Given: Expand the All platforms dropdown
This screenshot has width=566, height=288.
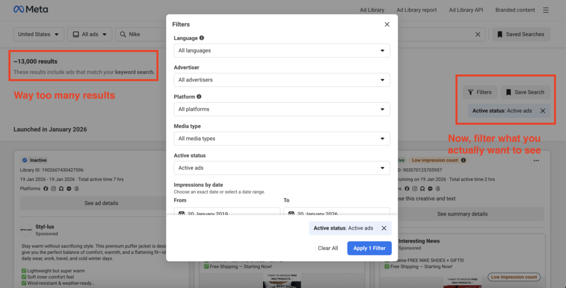Looking at the screenshot, I should (x=282, y=109).
